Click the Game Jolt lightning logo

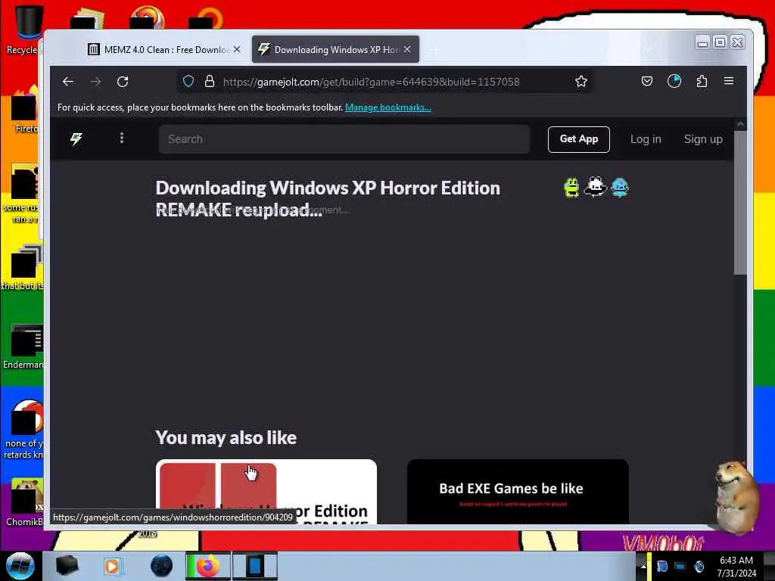pos(76,139)
